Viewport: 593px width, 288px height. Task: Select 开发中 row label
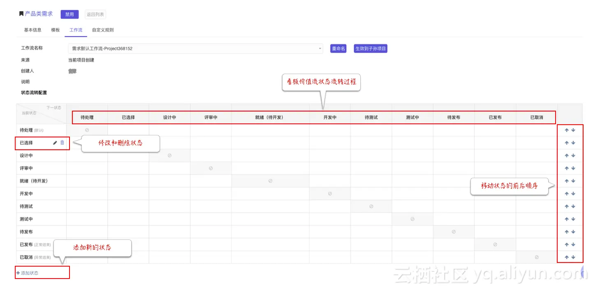pyautogui.click(x=26, y=194)
